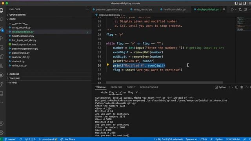Switch to array_record.py tab
Screen dimensions: 251x141
point(143,9)
